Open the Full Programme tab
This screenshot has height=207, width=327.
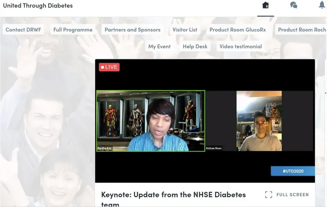click(x=73, y=30)
